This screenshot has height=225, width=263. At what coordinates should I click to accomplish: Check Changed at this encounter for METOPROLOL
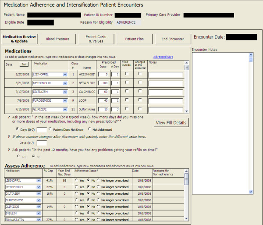pyautogui.click(x=140, y=82)
